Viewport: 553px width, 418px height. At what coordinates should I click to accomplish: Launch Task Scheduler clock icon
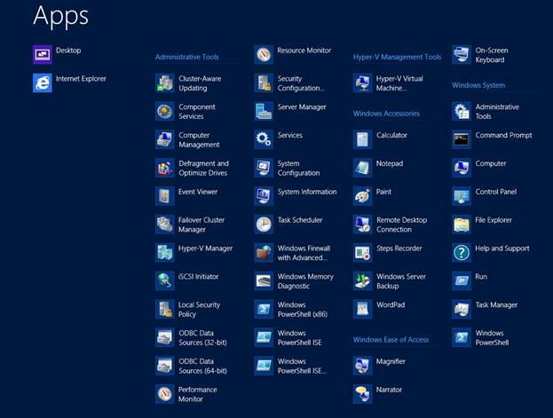pos(264,225)
